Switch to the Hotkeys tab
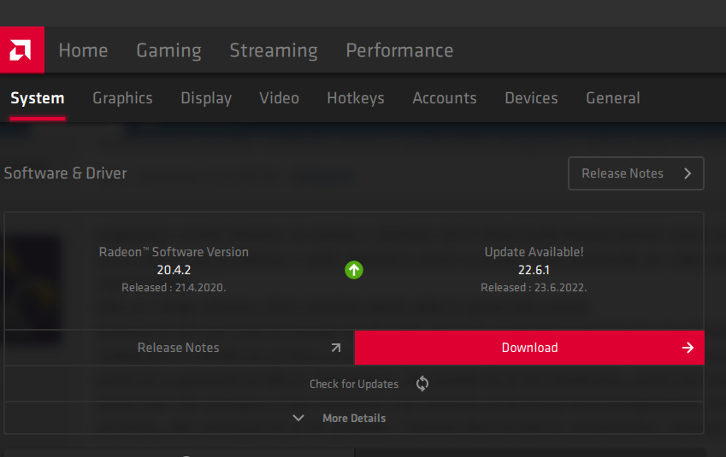The width and height of the screenshot is (726, 457). tap(356, 98)
